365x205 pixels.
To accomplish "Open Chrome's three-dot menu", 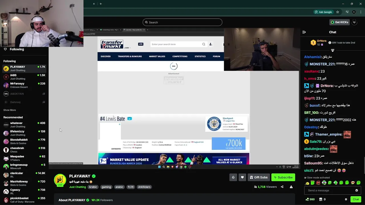I will click(x=361, y=12).
